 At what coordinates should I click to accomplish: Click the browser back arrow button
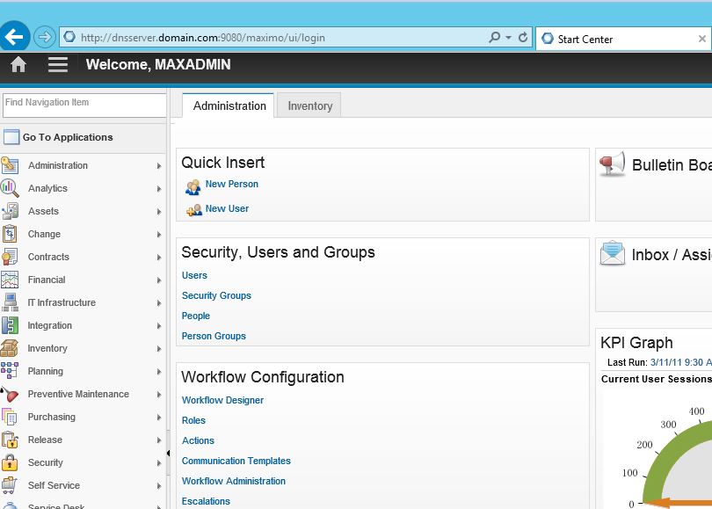[15, 37]
